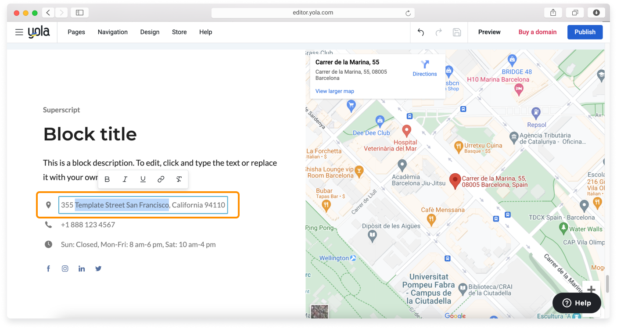Viewport: 617px width, 329px height.
Task: Go back in Safari history
Action: (x=48, y=13)
